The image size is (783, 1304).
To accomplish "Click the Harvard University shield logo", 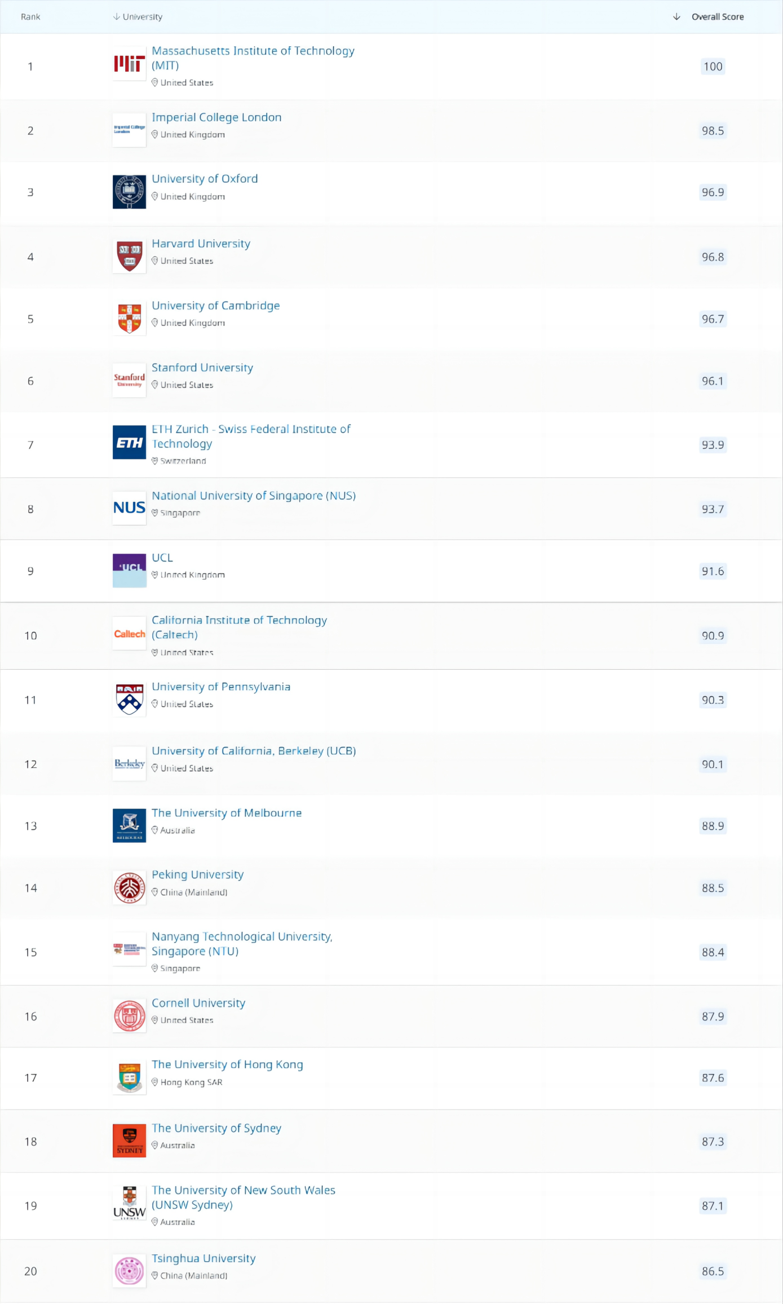I will click(x=129, y=256).
